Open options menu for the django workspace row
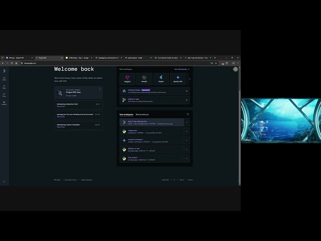321x241 pixels. (x=187, y=150)
